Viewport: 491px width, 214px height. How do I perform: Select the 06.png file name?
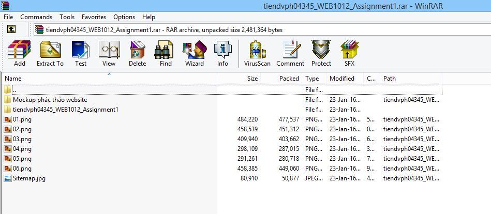22,169
